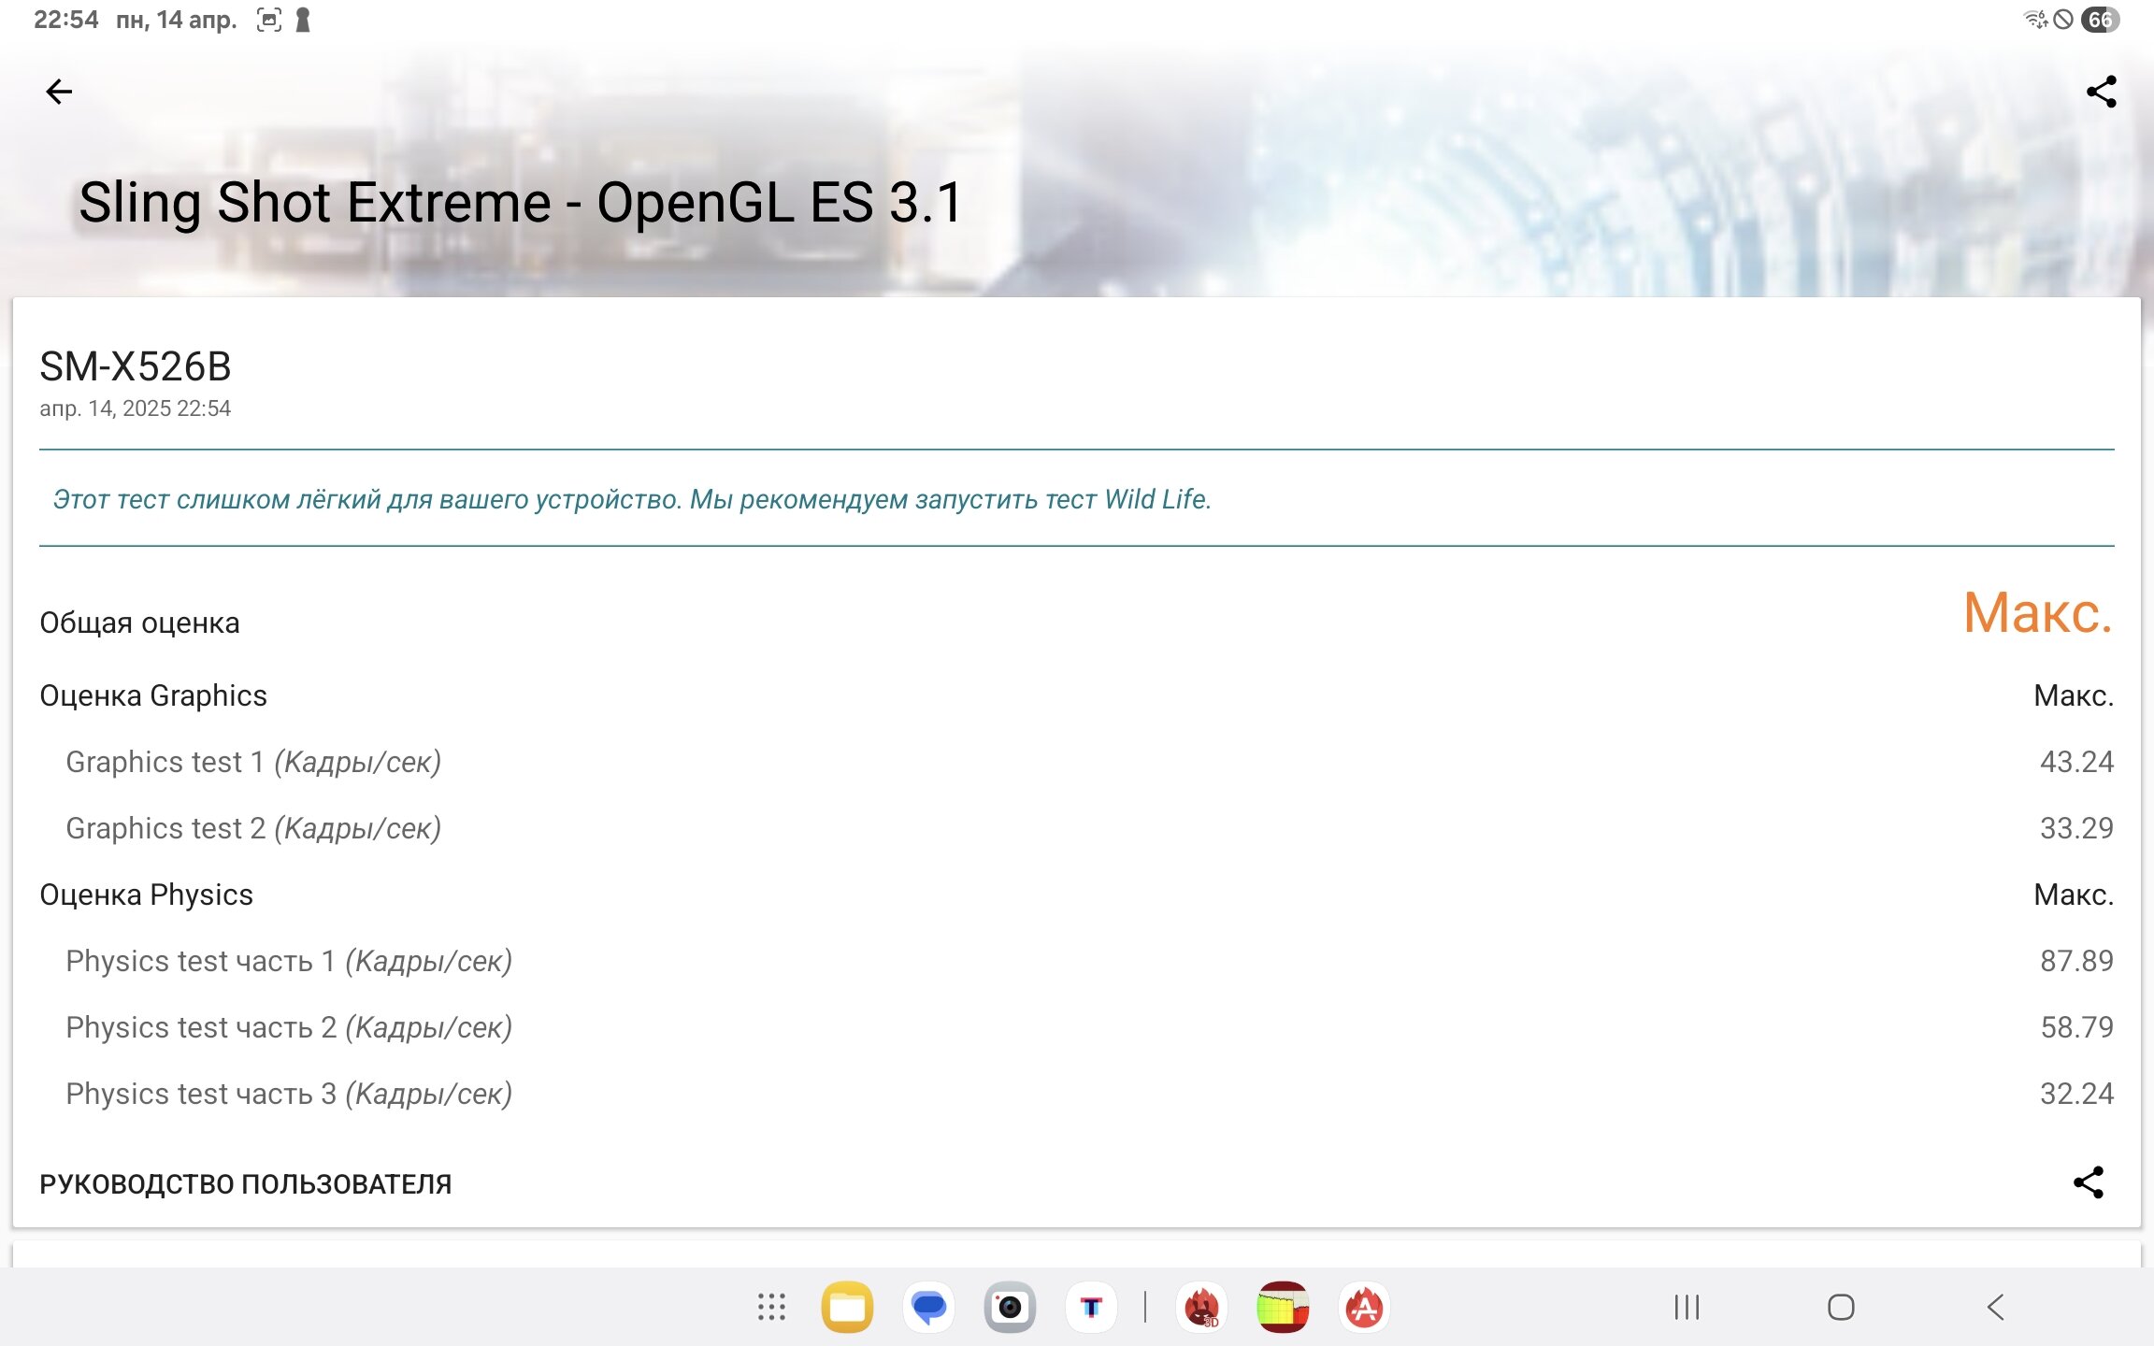The height and width of the screenshot is (1346, 2154).
Task: Open the AnTuTu 3D benchmark app
Action: [1201, 1307]
